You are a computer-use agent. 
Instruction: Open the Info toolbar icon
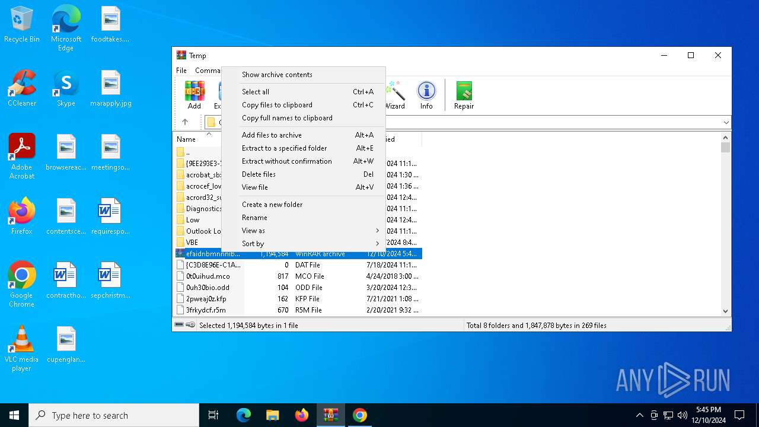(x=426, y=95)
